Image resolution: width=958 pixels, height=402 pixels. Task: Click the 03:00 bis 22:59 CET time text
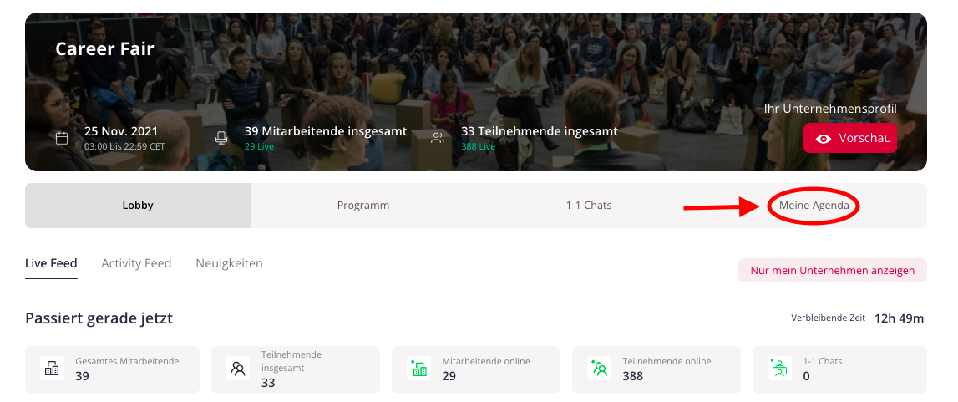(124, 146)
